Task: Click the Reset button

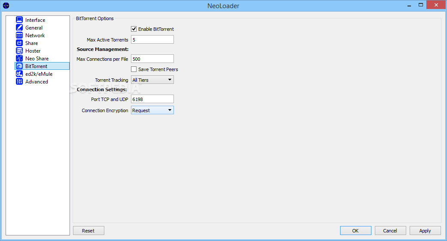Action: coord(88,230)
